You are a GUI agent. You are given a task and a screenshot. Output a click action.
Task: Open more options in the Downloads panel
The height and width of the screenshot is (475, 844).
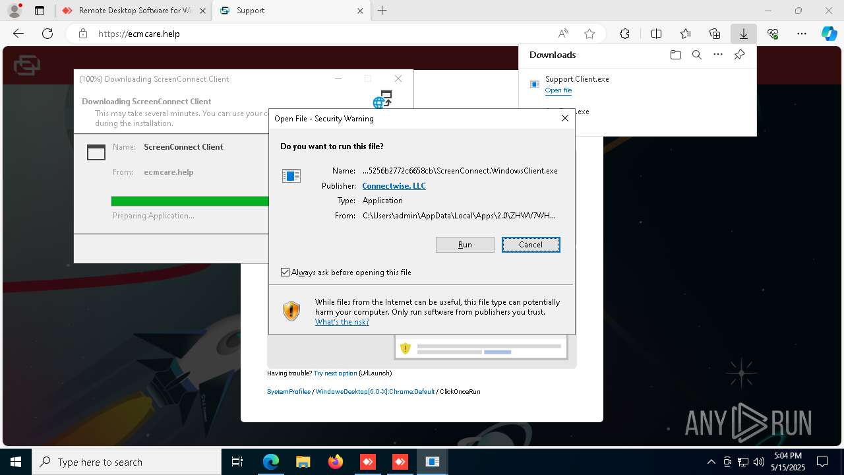coord(718,55)
